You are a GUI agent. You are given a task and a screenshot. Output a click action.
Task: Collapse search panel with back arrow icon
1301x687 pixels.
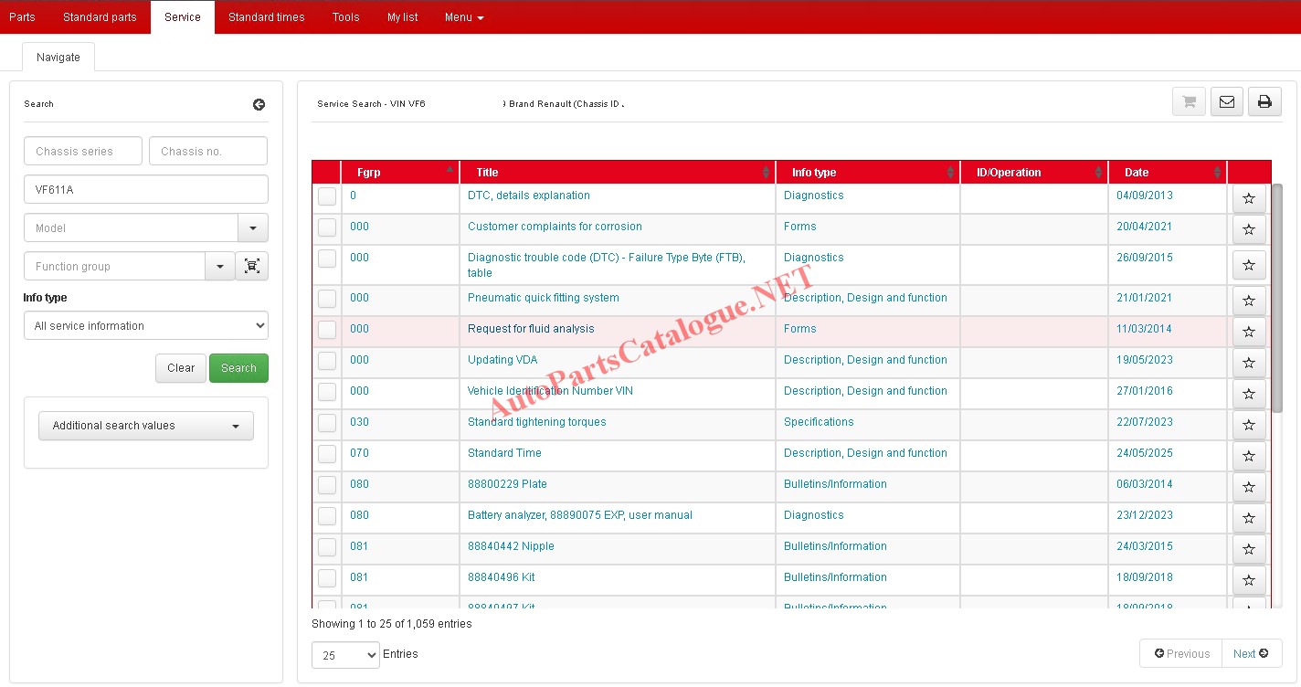click(259, 104)
